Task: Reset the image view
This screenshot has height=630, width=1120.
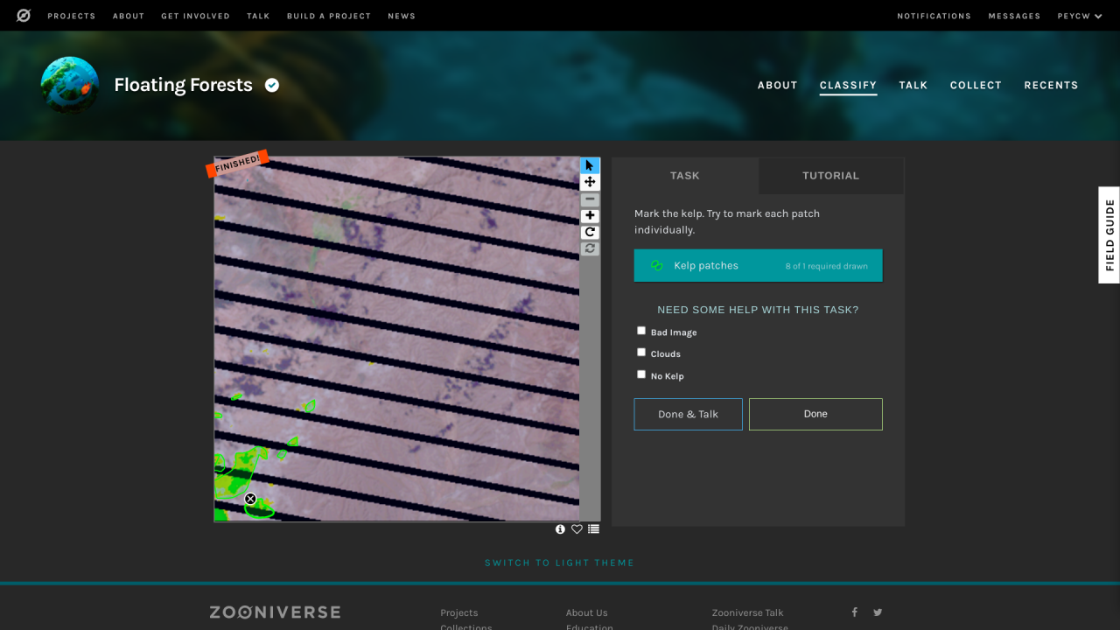Action: point(590,248)
